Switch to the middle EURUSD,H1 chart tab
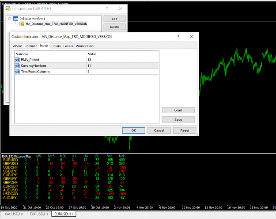Screen dimensions: 276x219 point(39,214)
